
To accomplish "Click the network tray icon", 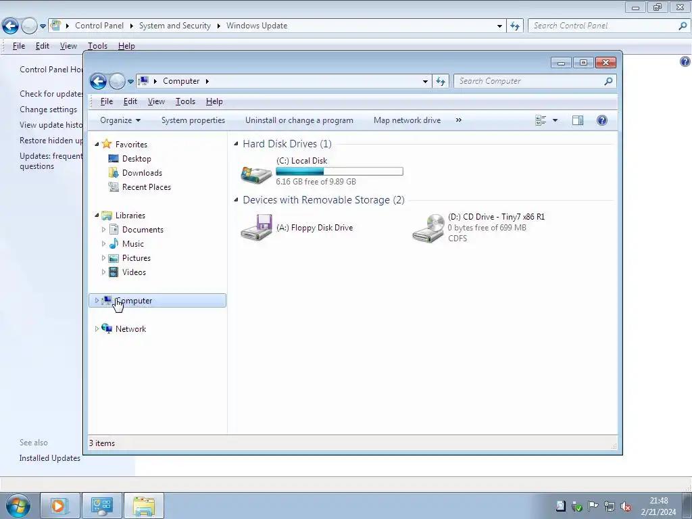I will pyautogui.click(x=609, y=506).
